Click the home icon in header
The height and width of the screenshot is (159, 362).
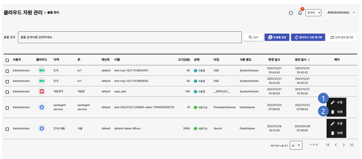(x=291, y=13)
